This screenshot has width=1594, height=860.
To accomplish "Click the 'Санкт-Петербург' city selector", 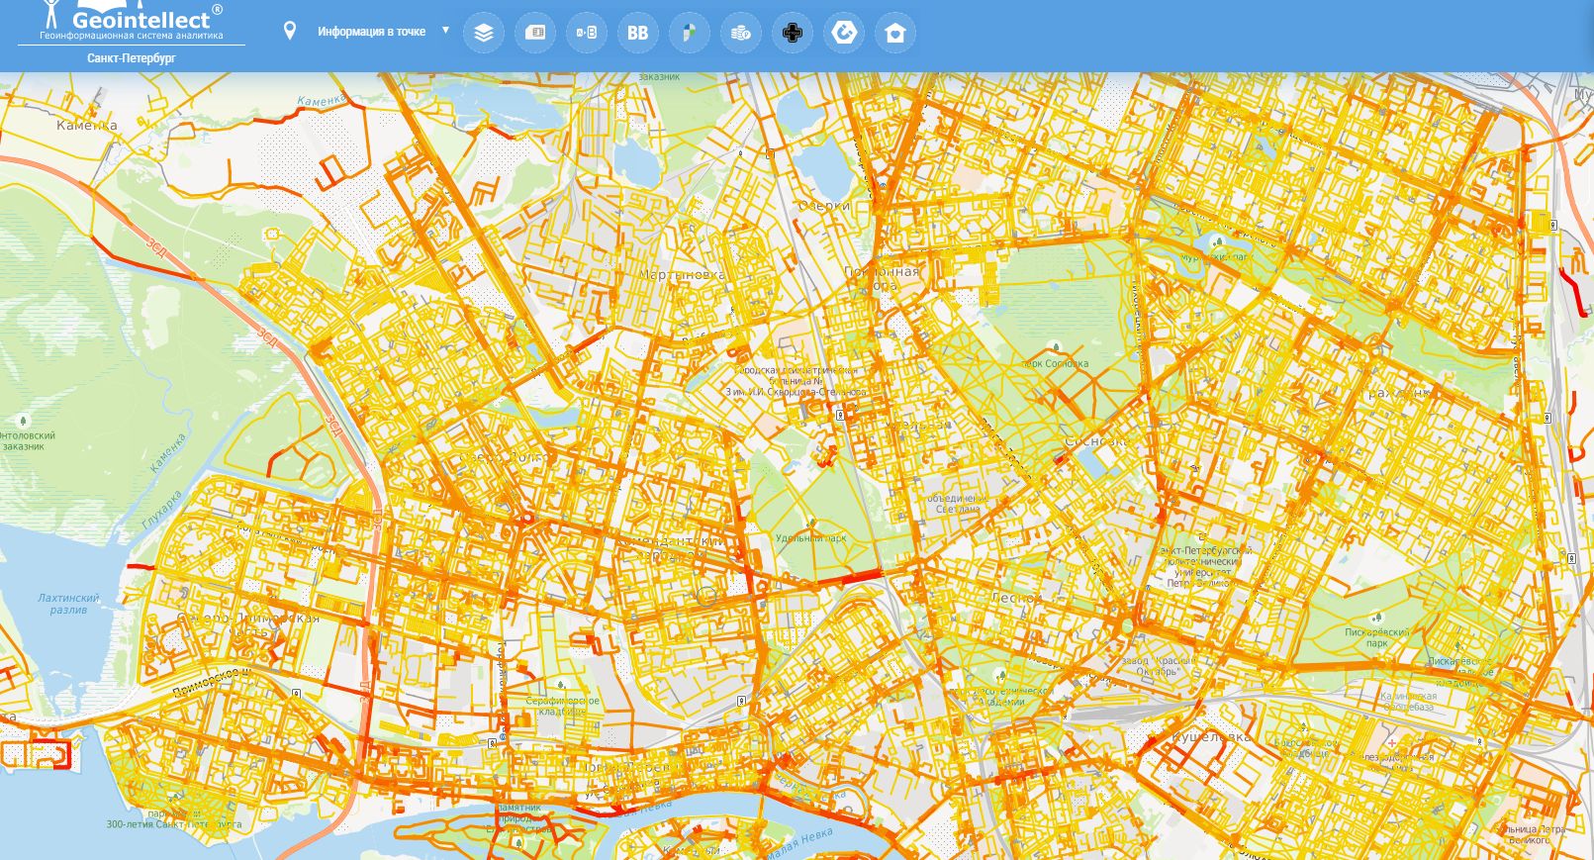I will click(132, 58).
